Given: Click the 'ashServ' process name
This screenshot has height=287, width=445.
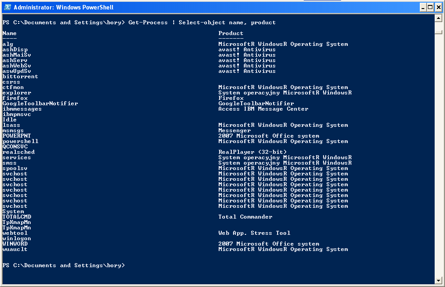Looking at the screenshot, I should tap(15, 60).
